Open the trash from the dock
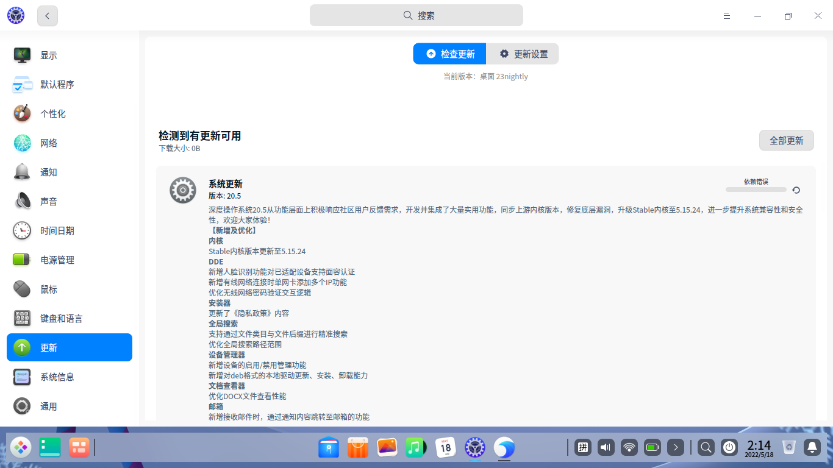 pyautogui.click(x=789, y=448)
